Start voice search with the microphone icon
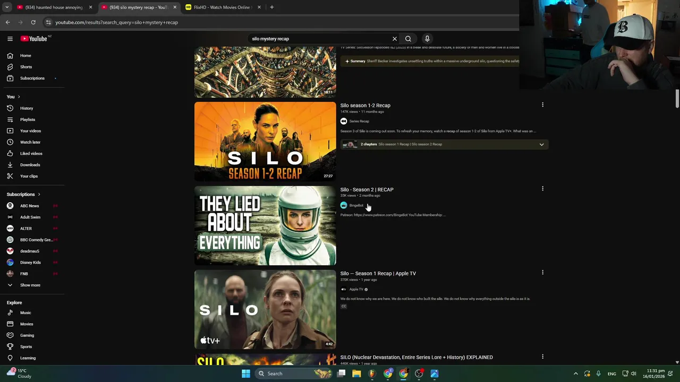Screen dimensions: 680x382 427,39
